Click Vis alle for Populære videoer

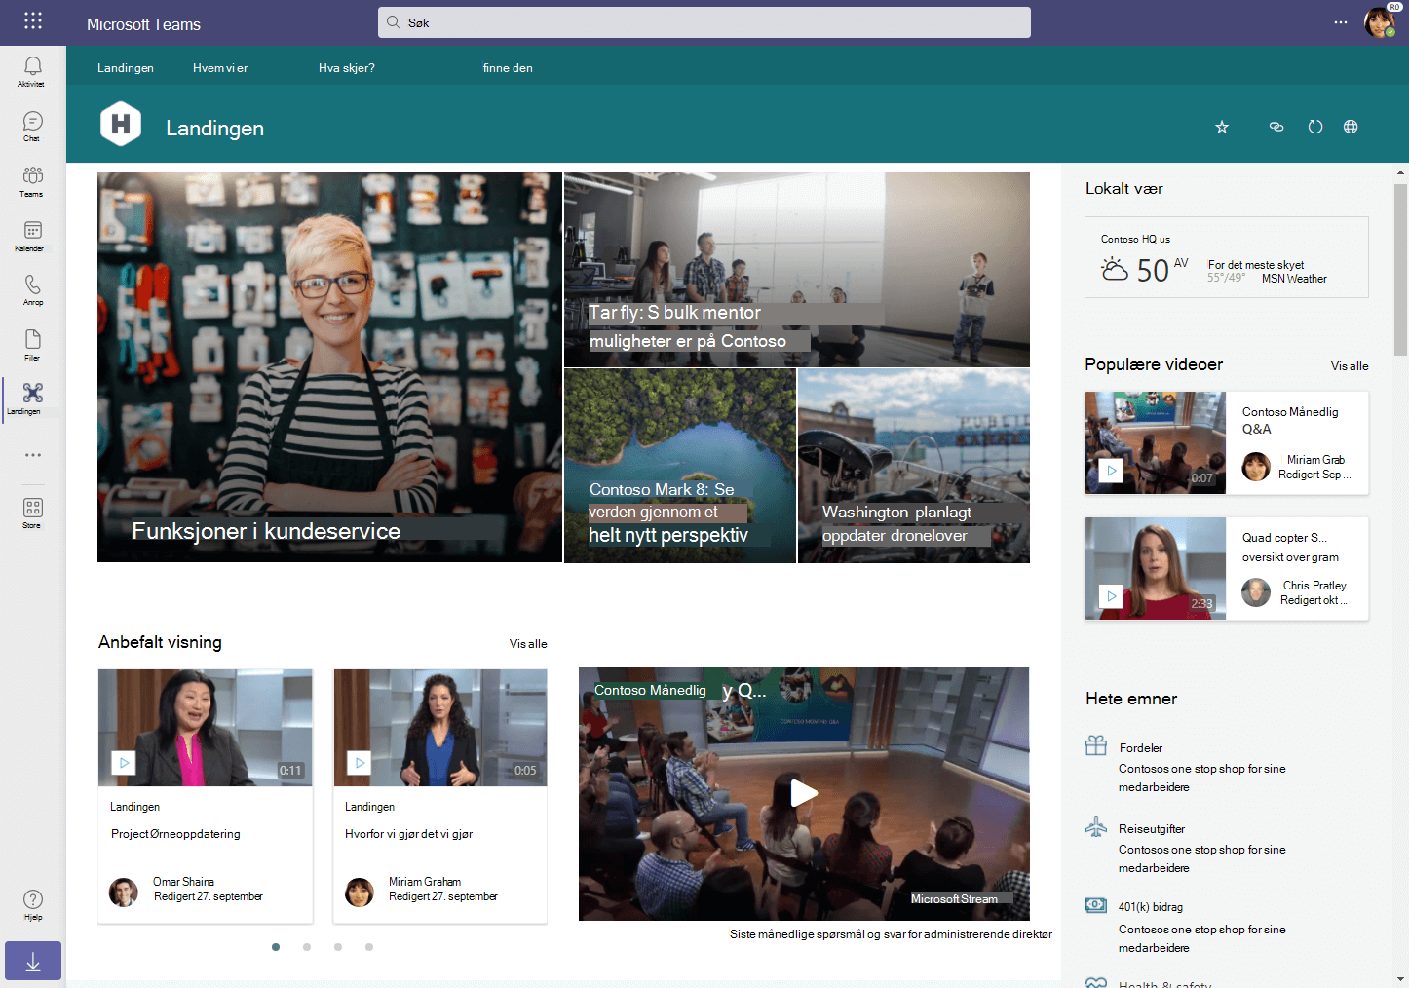(x=1350, y=366)
